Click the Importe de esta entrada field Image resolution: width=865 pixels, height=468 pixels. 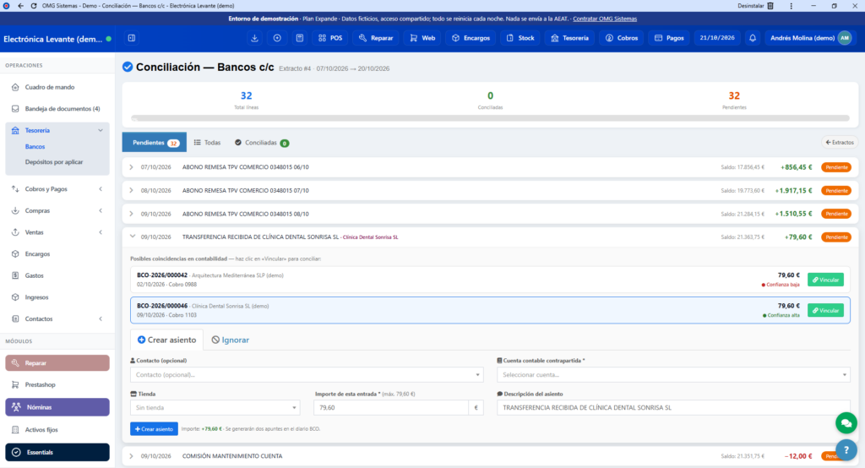(x=391, y=408)
